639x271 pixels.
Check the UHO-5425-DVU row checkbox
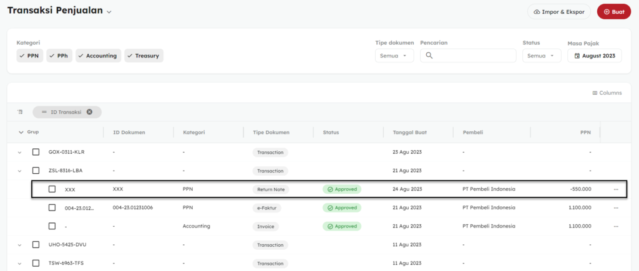pos(36,245)
